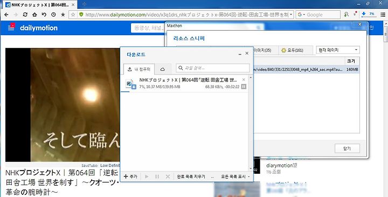Click the 파일 검색 search field
388x197 pixels.
(x=213, y=68)
